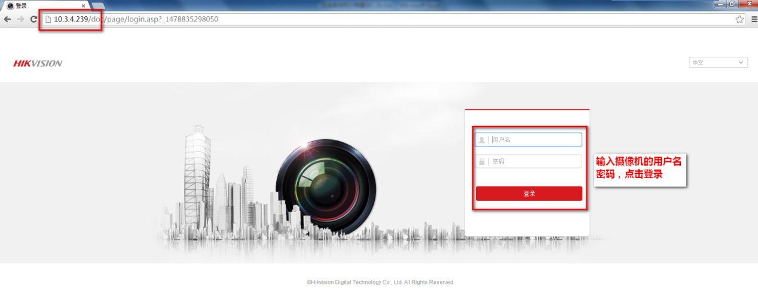Click the address bar showing 10.3.4.239
This screenshot has width=758, height=300.
pyautogui.click(x=389, y=19)
